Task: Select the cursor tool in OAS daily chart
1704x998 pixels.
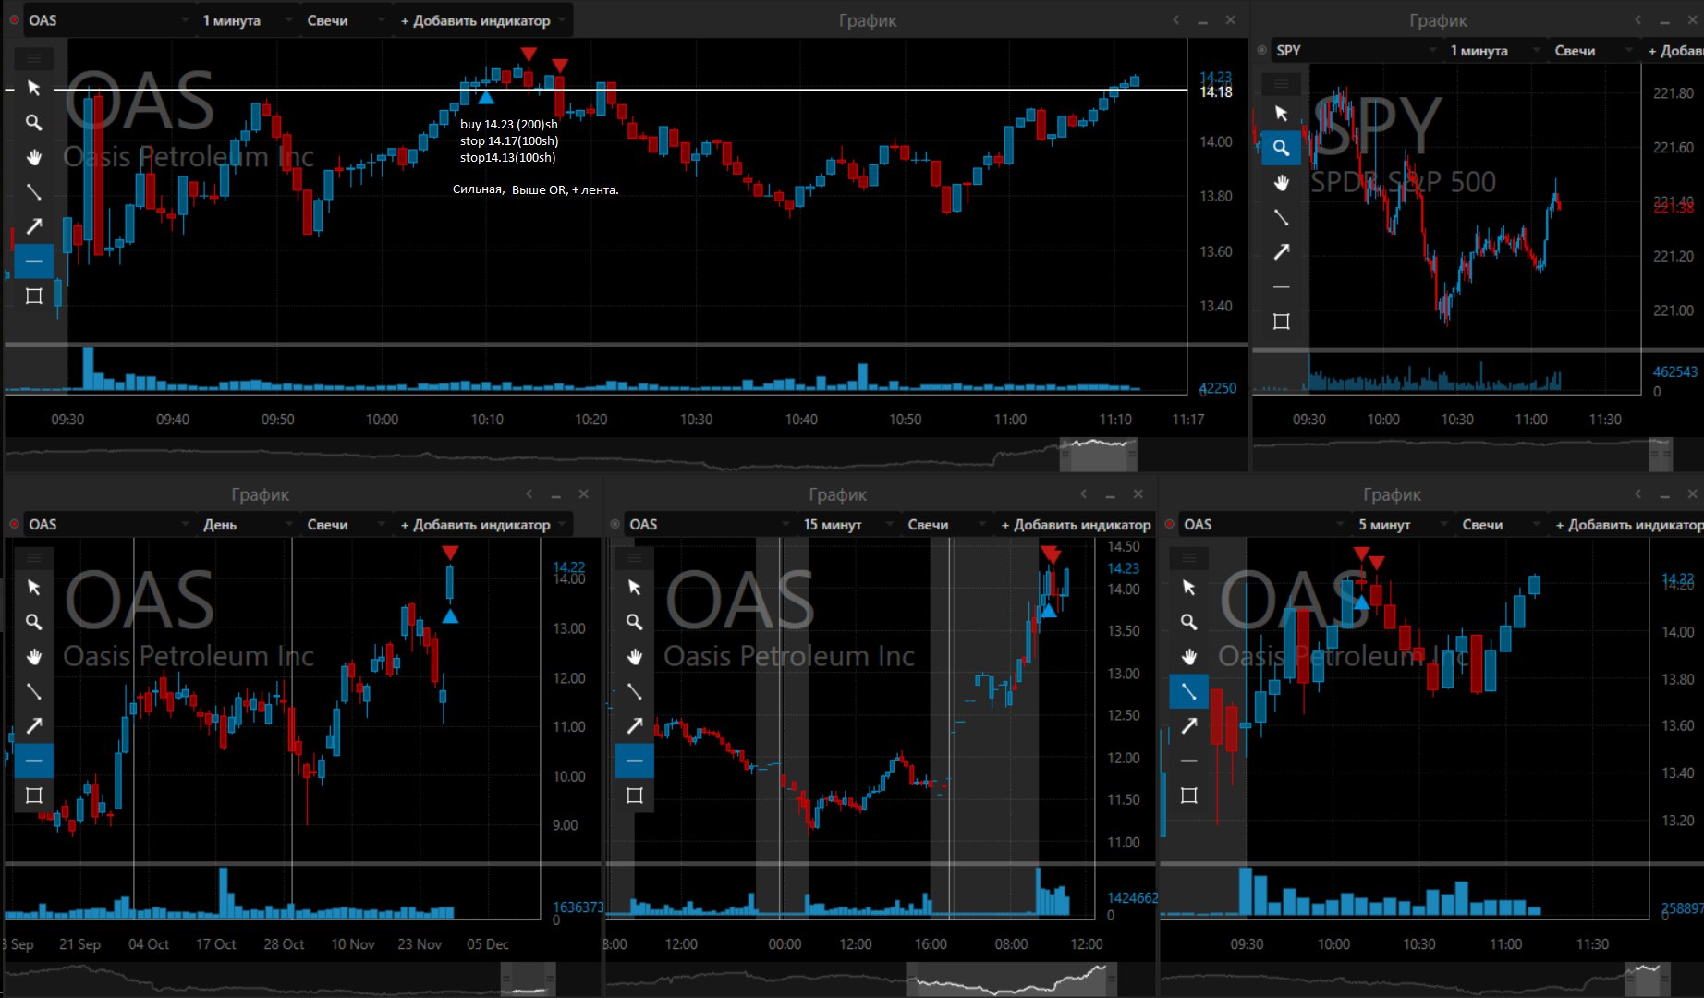Action: (34, 588)
